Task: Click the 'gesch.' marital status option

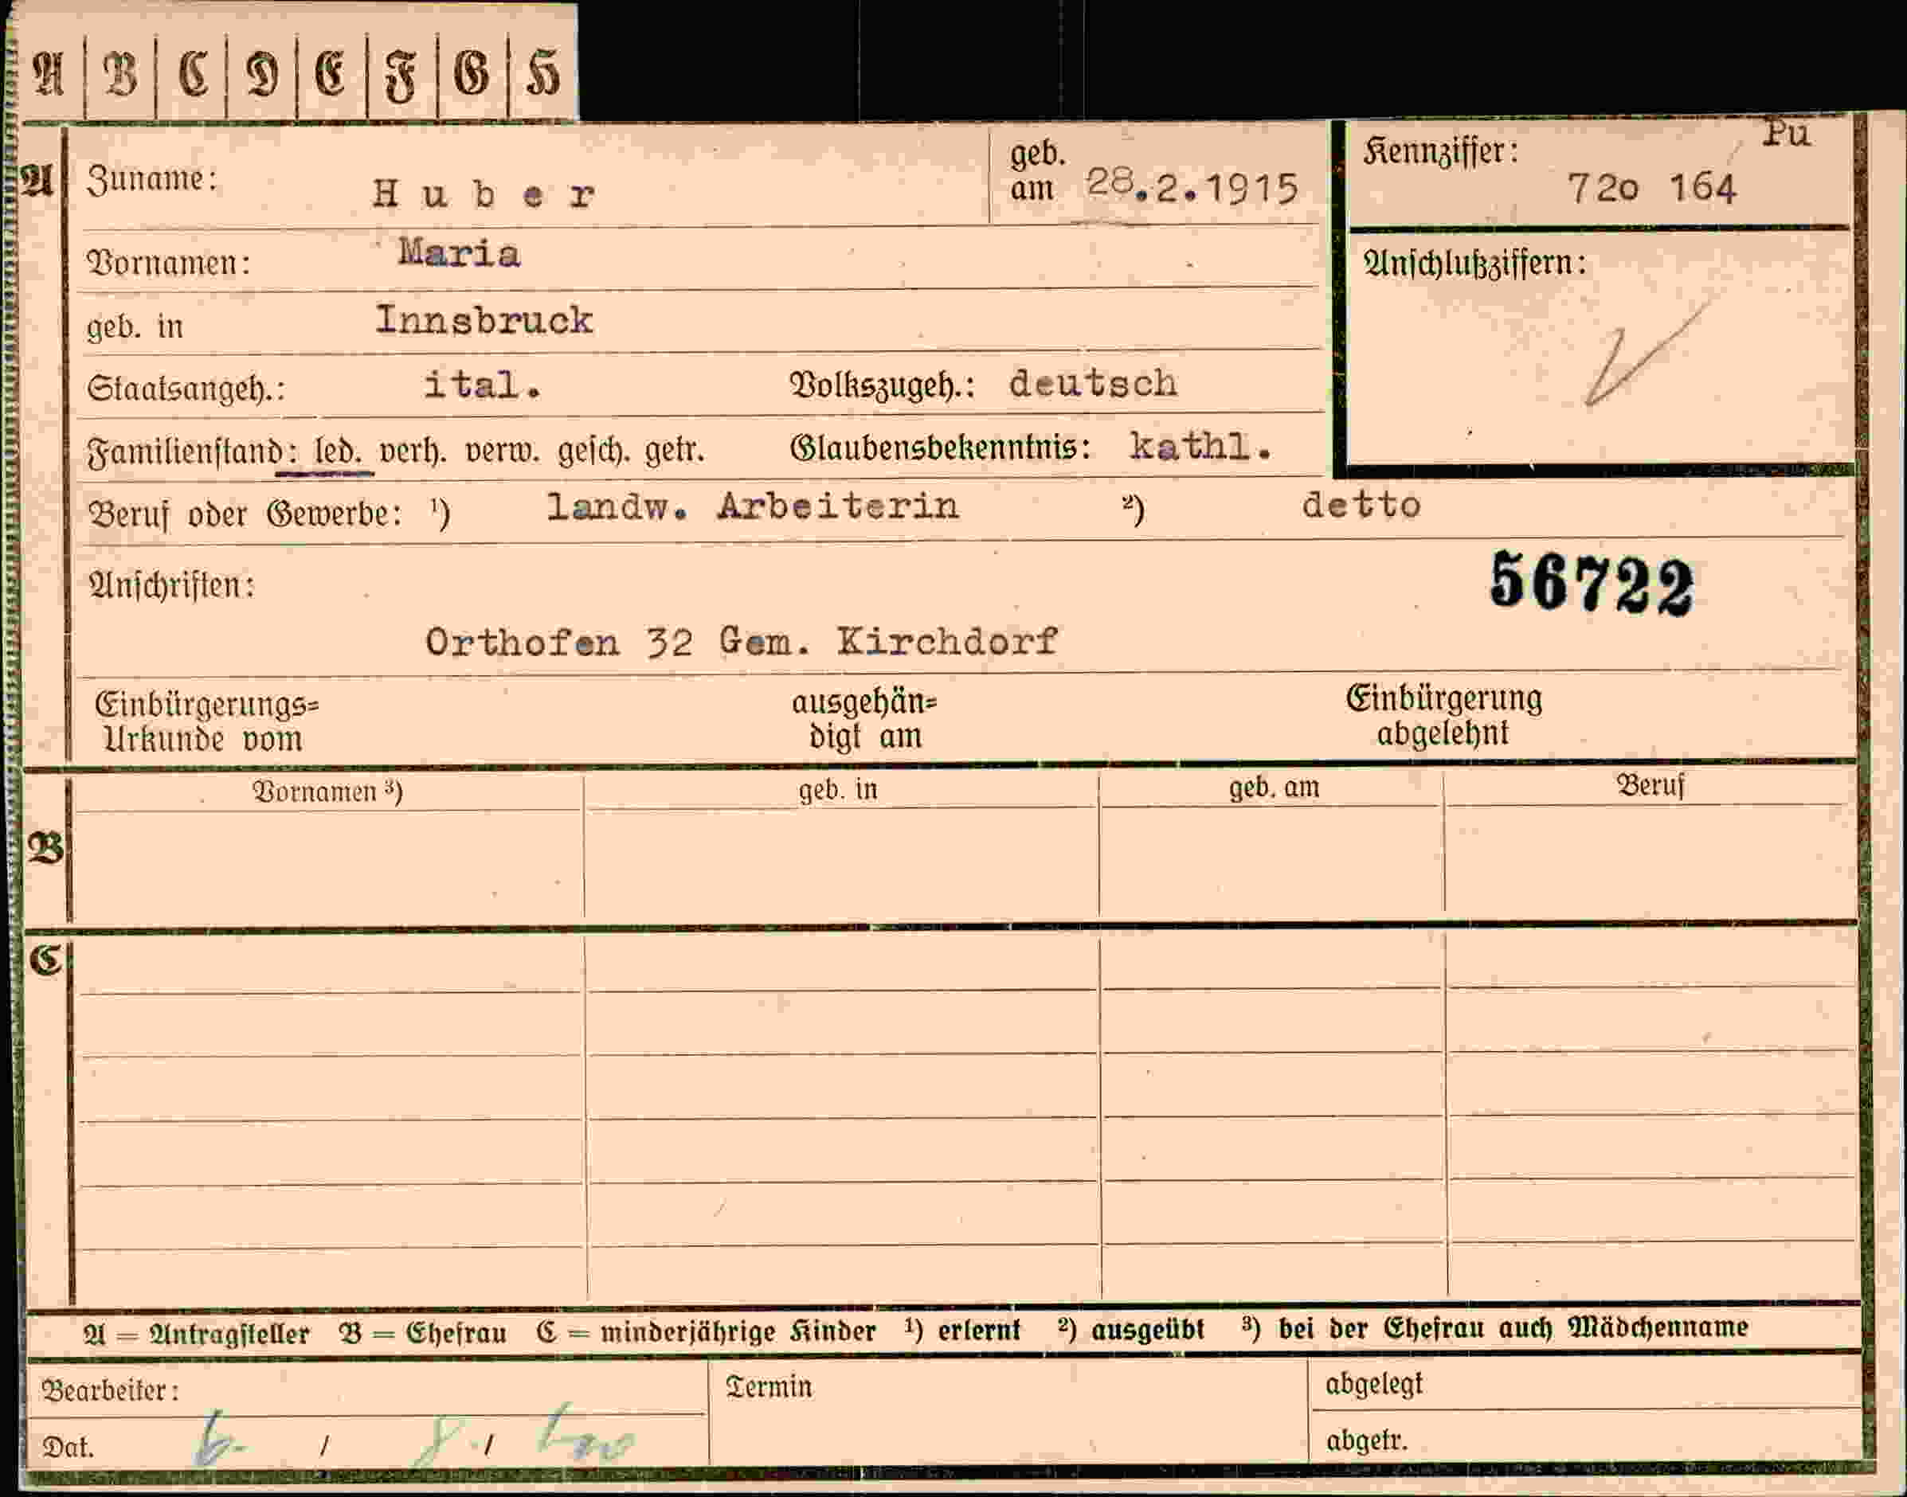Action: [592, 452]
